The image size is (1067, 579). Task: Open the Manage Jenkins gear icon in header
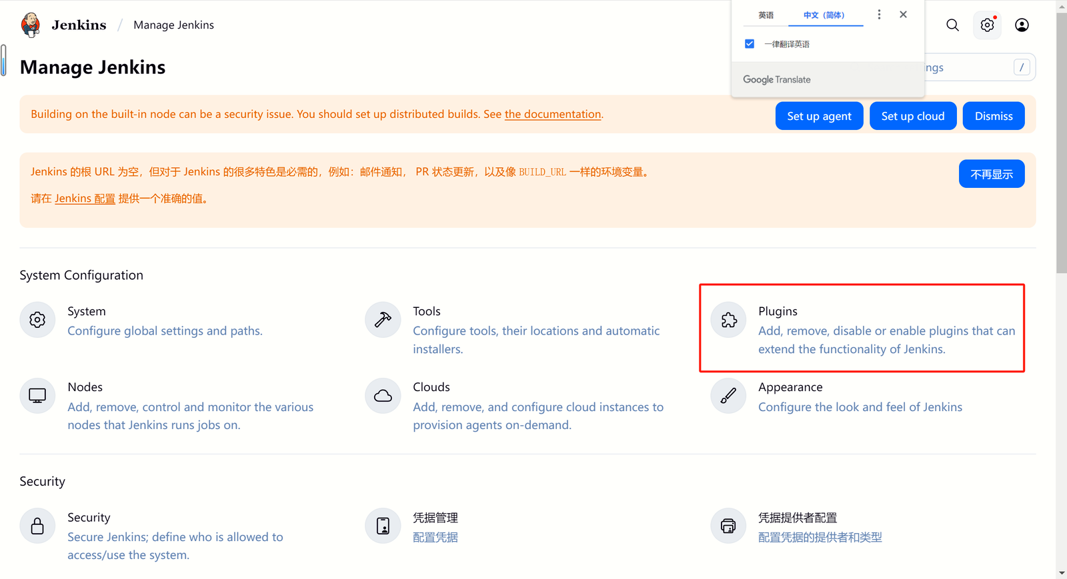(x=987, y=25)
